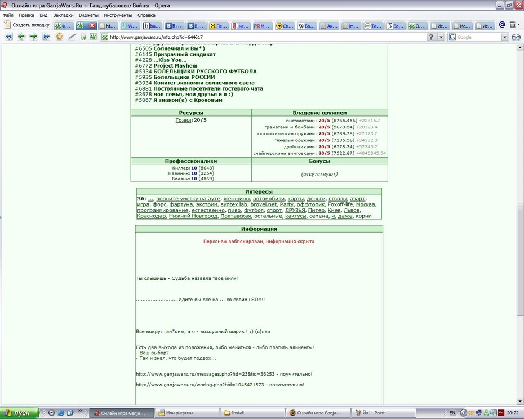The width and height of the screenshot is (524, 419).
Task: Click the Internet Explorer quick launch icon
Action: [x=60, y=413]
